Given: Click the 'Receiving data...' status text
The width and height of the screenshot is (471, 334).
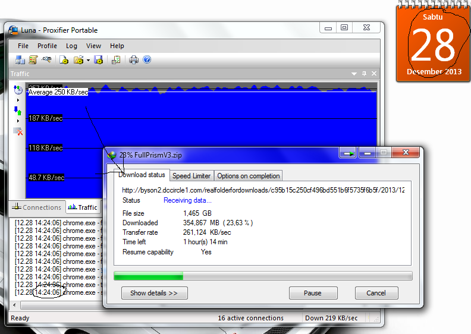Looking at the screenshot, I should click(x=187, y=200).
